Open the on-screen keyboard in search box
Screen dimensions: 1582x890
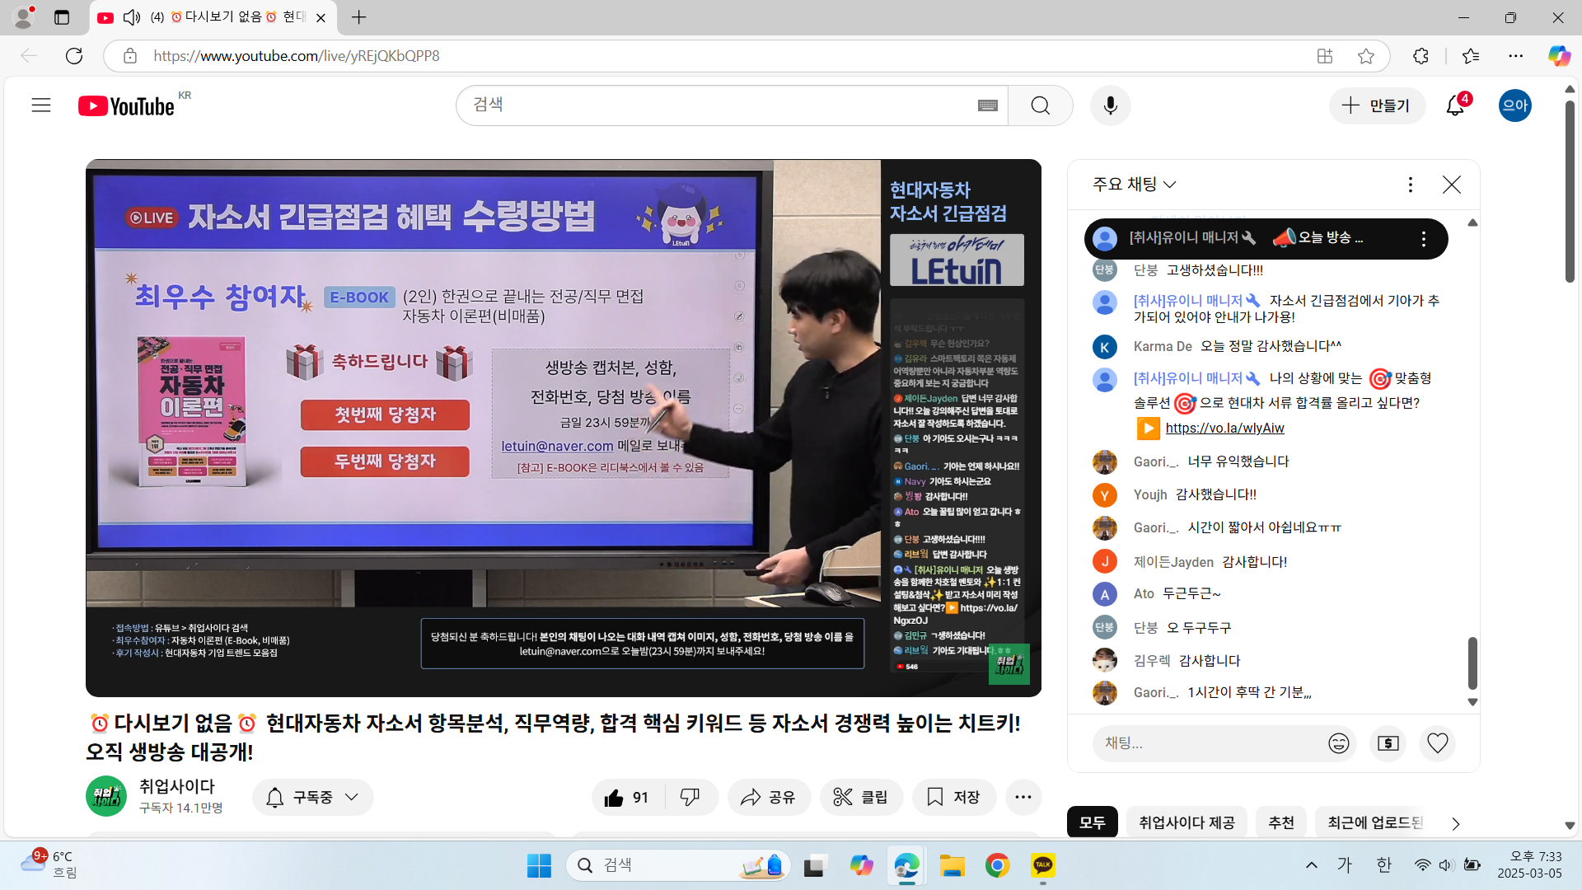[x=988, y=105]
